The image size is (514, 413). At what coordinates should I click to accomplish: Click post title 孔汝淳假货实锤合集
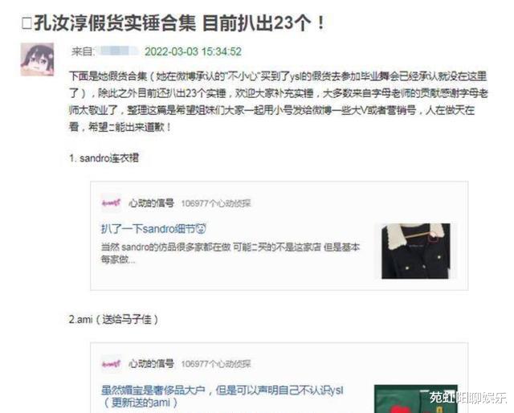coord(116,23)
